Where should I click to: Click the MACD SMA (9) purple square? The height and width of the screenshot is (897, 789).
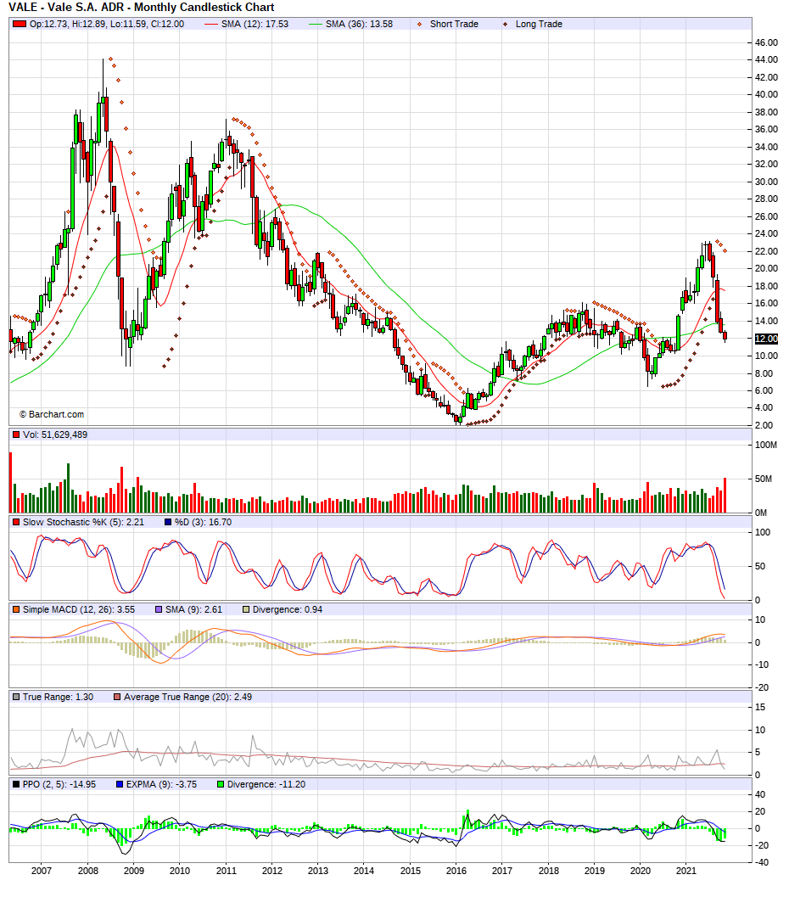[159, 610]
